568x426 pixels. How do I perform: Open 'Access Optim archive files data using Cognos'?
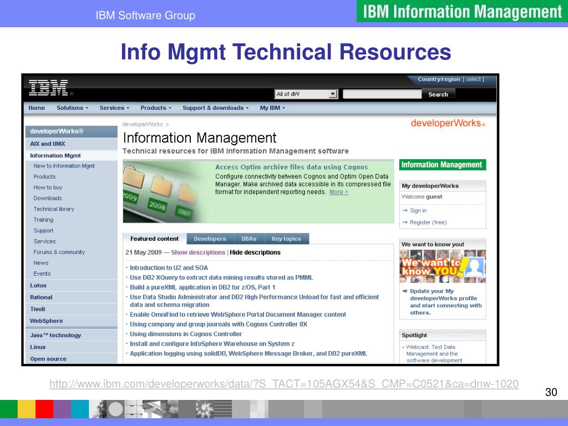pos(291,167)
